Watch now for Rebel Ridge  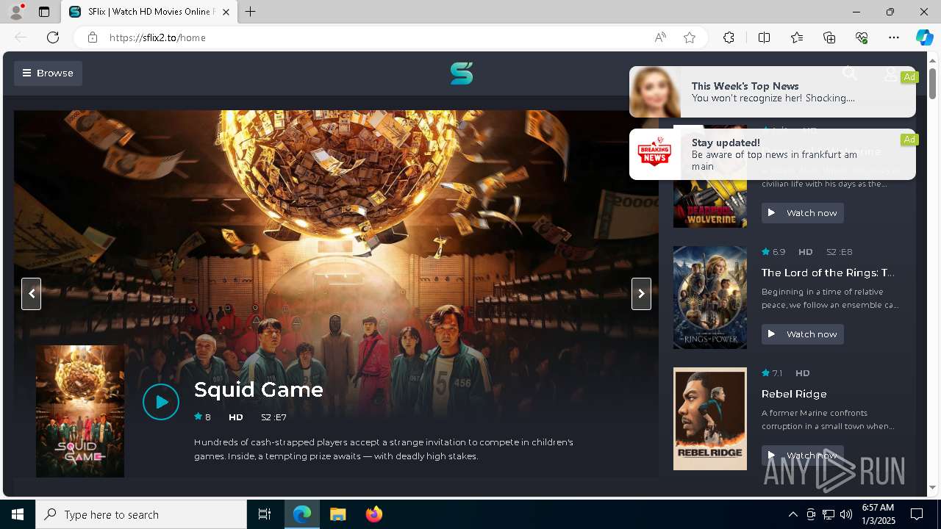(x=802, y=455)
